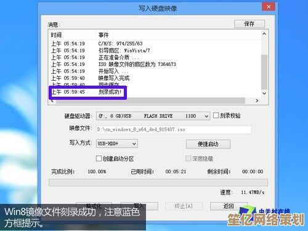Click the 保存 button
The width and height of the screenshot is (308, 231).
(249, 24)
